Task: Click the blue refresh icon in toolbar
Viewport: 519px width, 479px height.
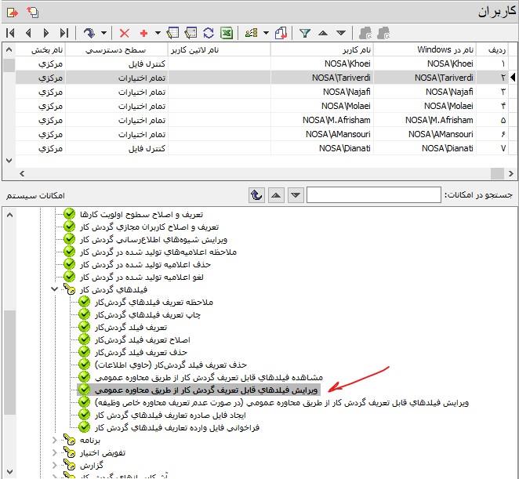Action: (209, 33)
